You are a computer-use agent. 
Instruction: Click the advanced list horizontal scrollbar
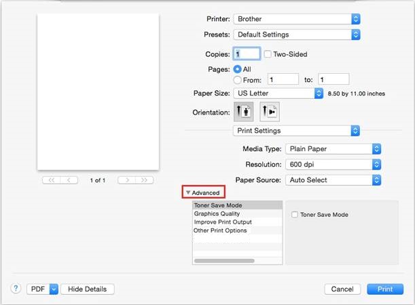click(224, 261)
